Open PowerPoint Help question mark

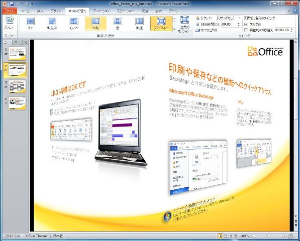click(x=295, y=11)
